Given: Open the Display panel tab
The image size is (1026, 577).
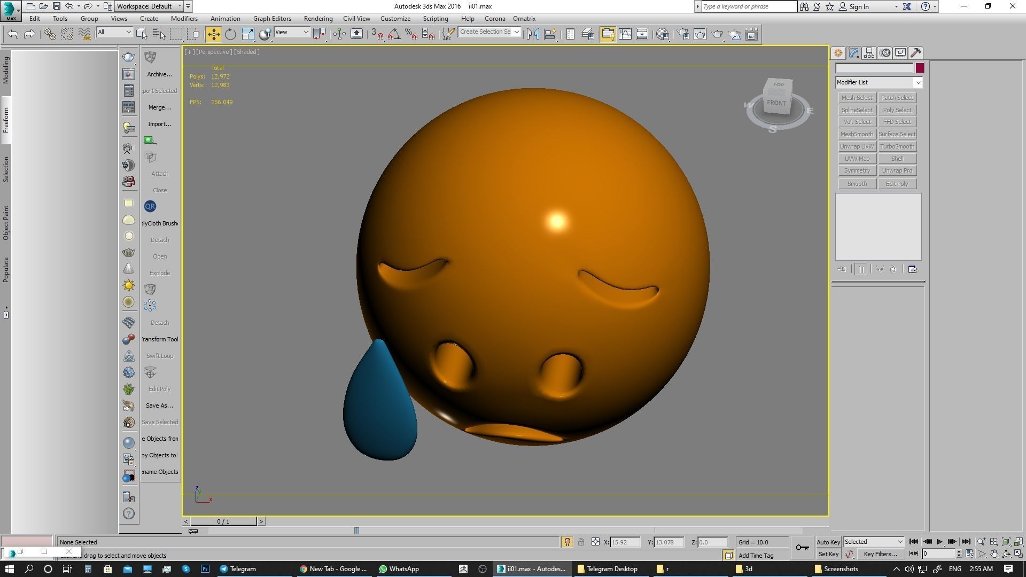Looking at the screenshot, I should (900, 53).
